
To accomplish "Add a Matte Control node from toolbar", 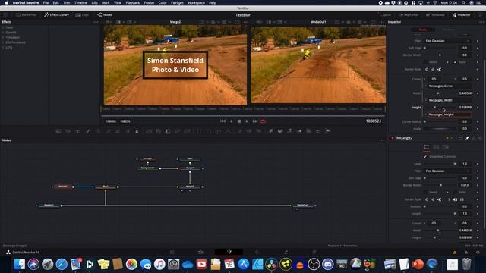I will tap(168, 131).
